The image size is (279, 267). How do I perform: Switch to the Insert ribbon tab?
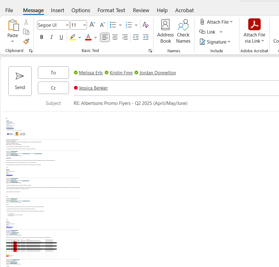(57, 10)
